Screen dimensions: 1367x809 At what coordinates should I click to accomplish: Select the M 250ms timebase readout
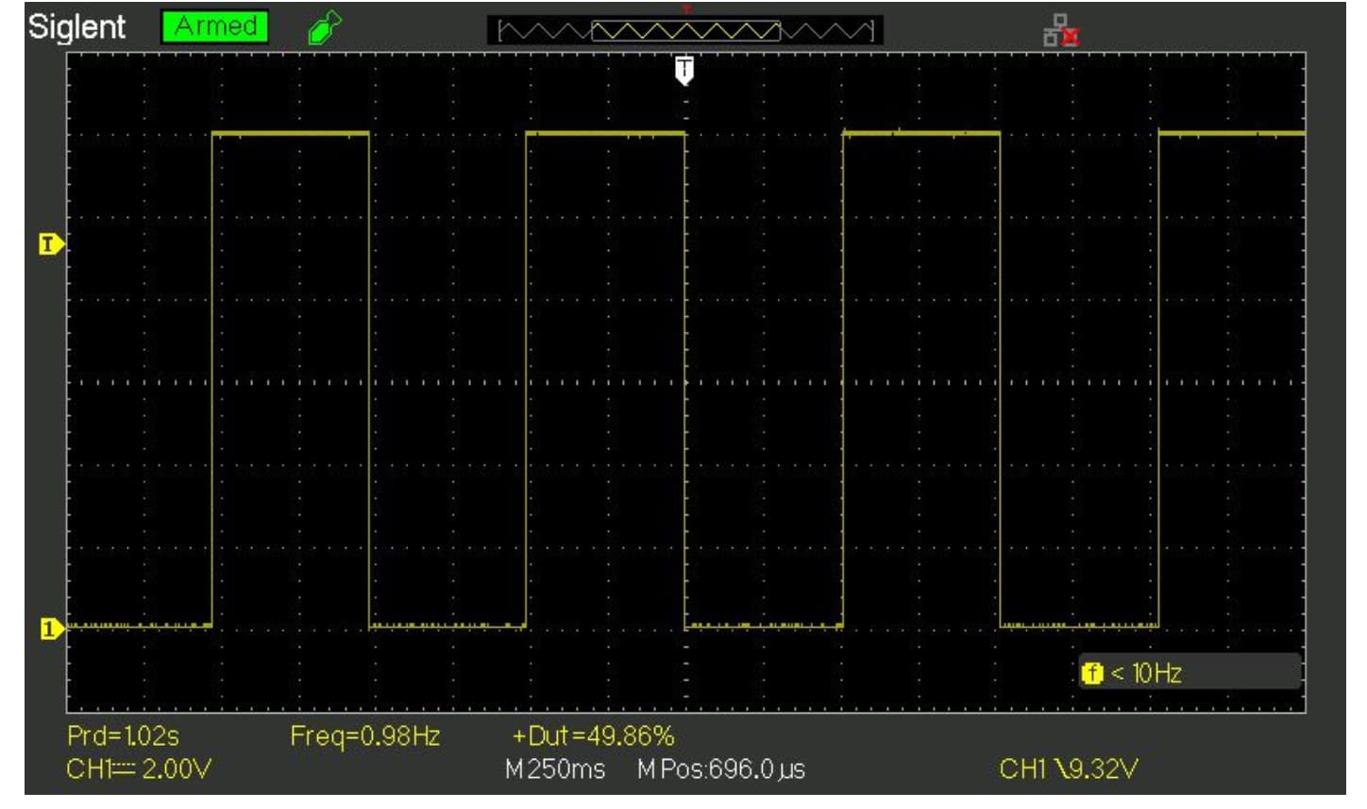click(555, 769)
